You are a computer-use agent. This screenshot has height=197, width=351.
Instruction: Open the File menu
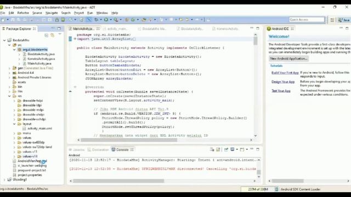[x=3, y=13]
